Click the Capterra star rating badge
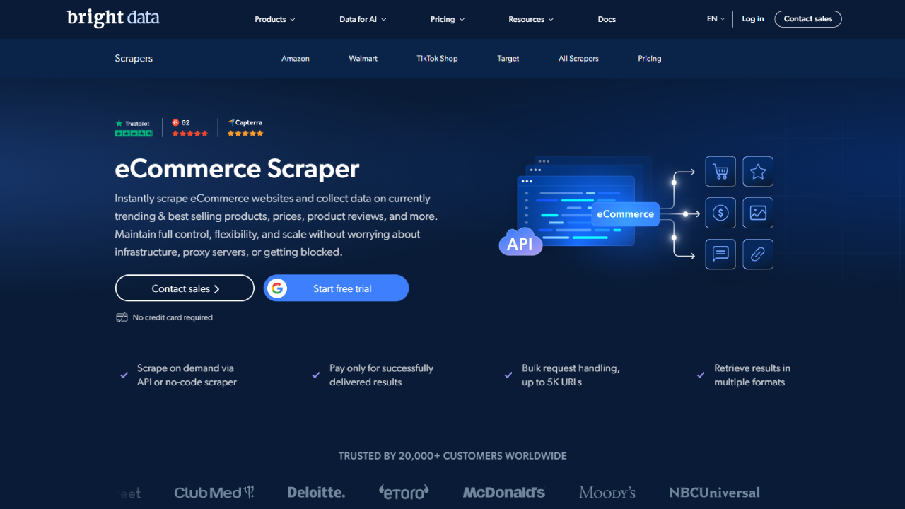Viewport: 905px width, 509px height. tap(245, 128)
